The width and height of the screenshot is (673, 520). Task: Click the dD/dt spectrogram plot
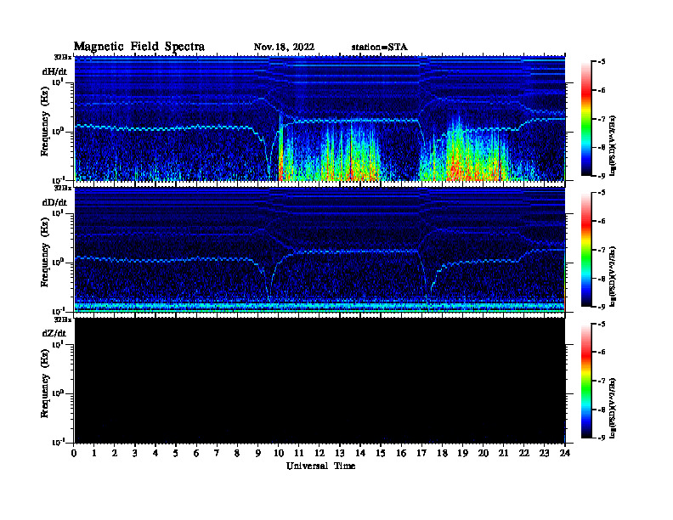(x=320, y=249)
